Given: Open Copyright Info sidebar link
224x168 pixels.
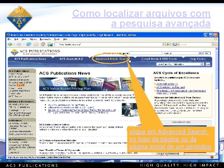Looking at the screenshot, I should 16,110.
